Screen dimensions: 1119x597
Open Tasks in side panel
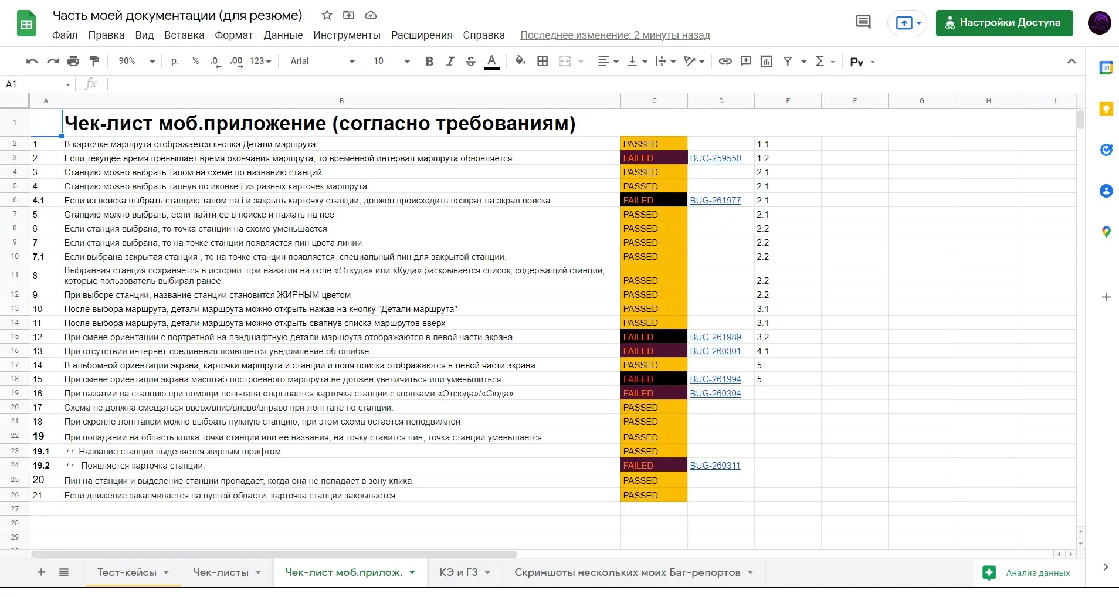point(1106,150)
